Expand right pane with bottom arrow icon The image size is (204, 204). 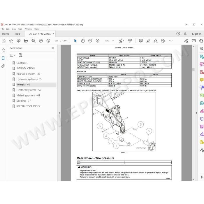pyautogui.click(x=202, y=177)
